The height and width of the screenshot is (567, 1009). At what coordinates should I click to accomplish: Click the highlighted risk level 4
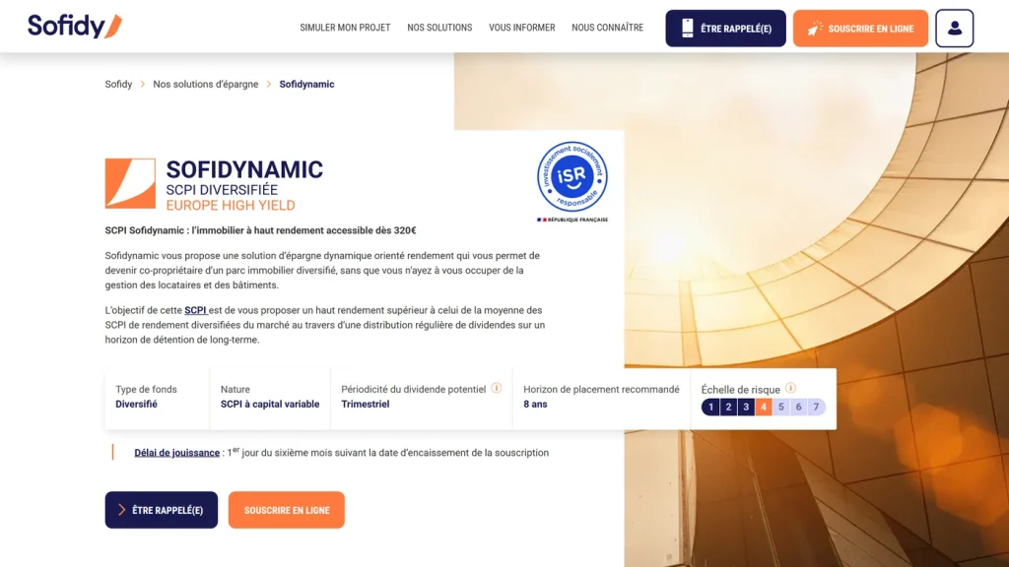coord(764,407)
